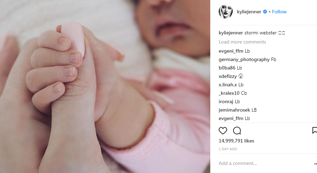The width and height of the screenshot is (317, 173).
Task: Open kyliejenner profile picture avatar
Action: pyautogui.click(x=226, y=12)
